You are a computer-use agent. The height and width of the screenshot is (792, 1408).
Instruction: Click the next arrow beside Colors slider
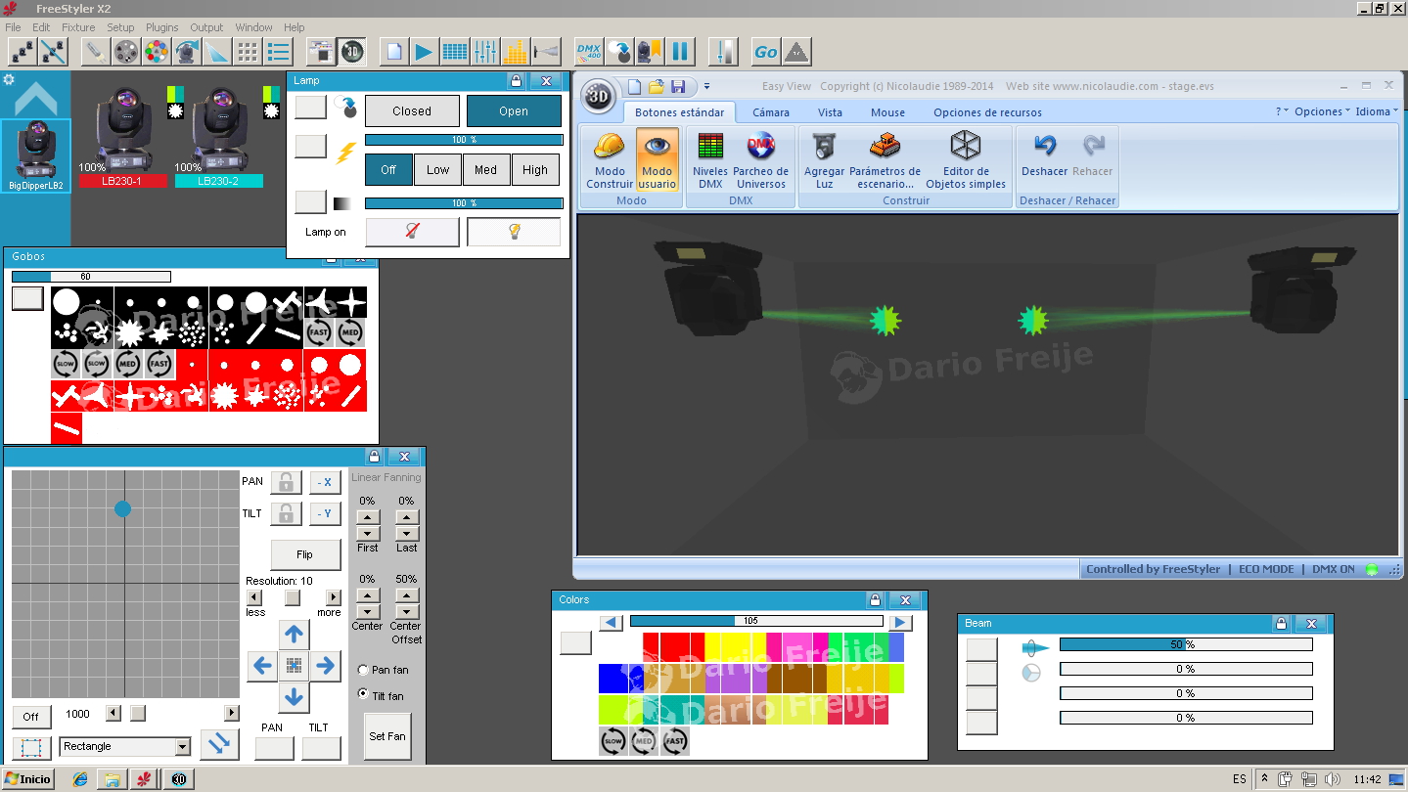pos(899,623)
